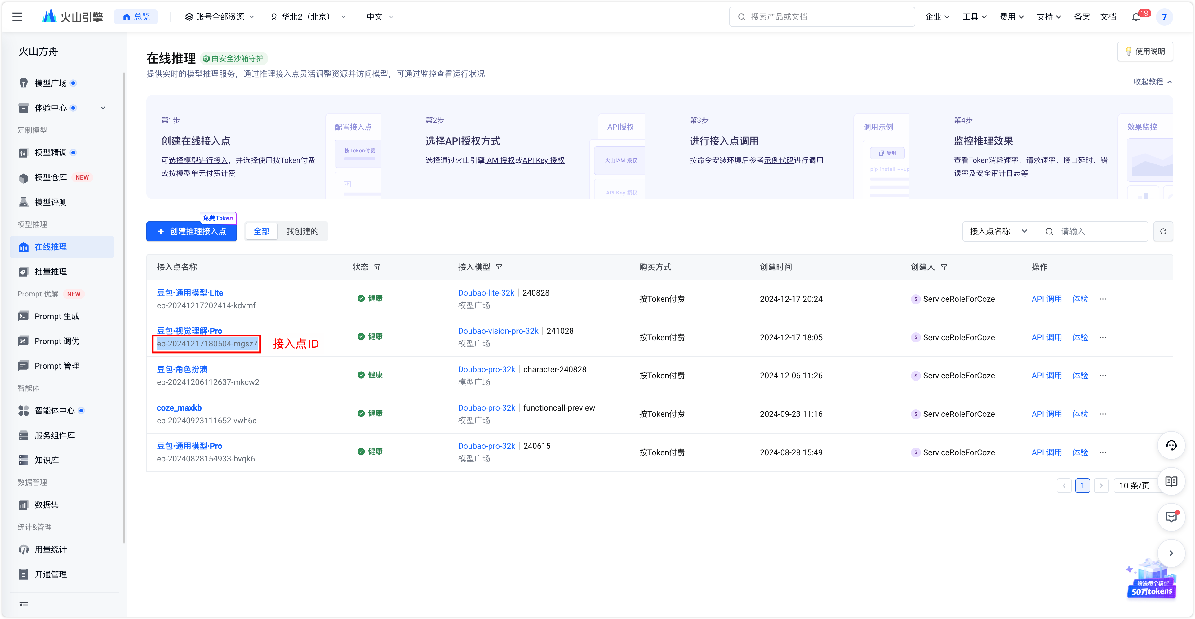Click the hamburger navigation icon top left
This screenshot has width=1195, height=619.
(18, 17)
